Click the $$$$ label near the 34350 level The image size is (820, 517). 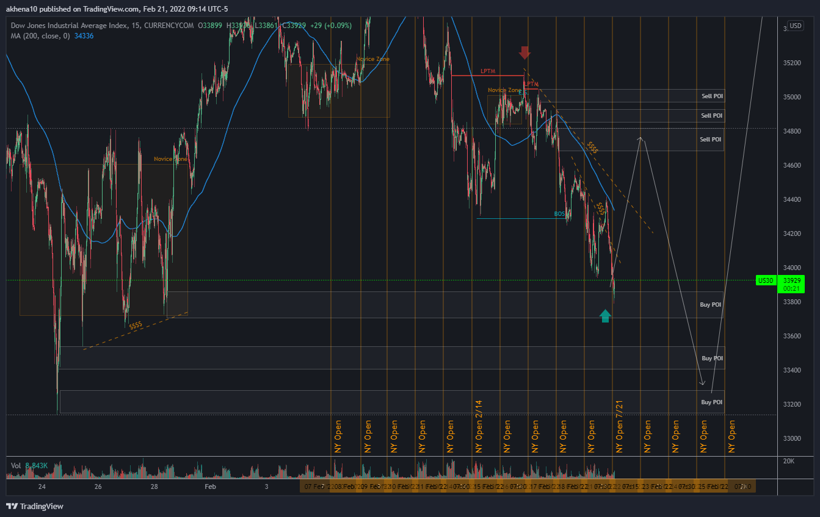(x=601, y=208)
